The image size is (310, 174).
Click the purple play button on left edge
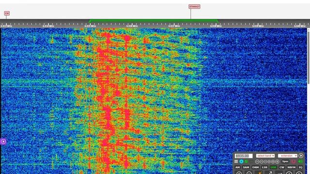pos(3,142)
